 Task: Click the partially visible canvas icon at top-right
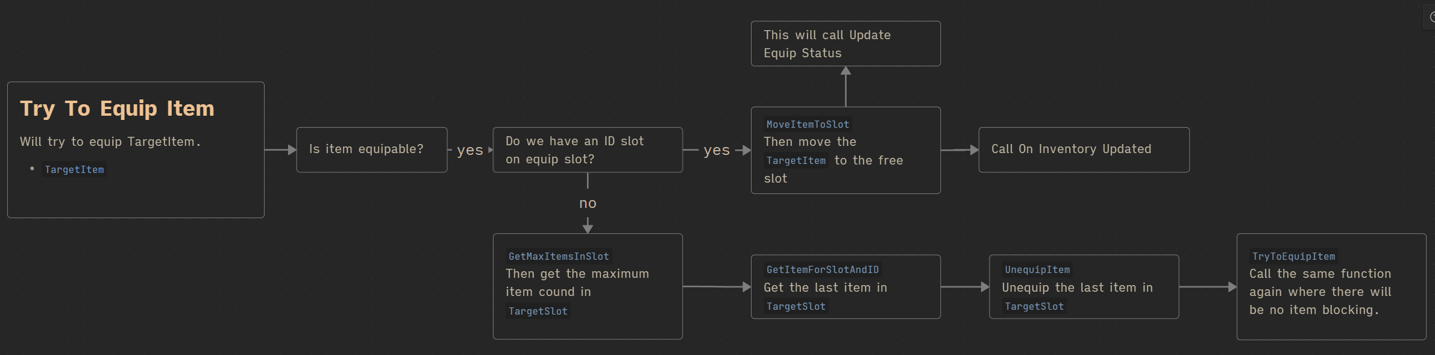click(x=1431, y=17)
